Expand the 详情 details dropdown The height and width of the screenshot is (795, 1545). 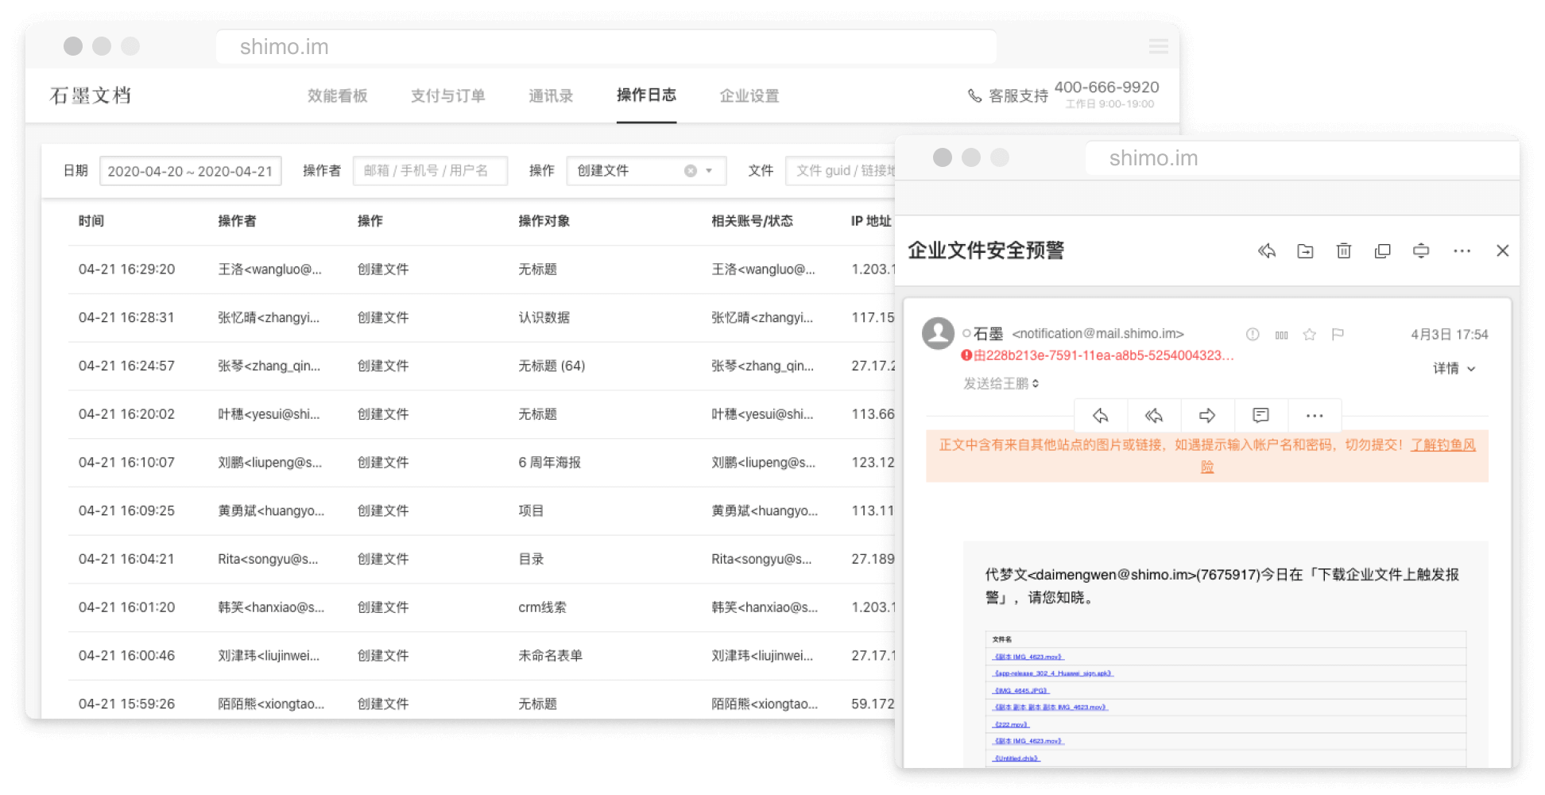tap(1454, 368)
